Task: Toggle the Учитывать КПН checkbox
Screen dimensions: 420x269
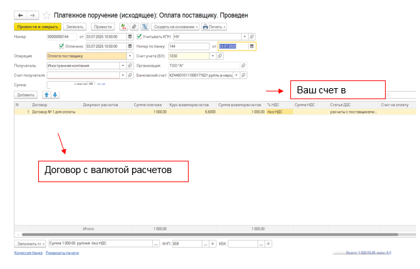Action: tap(139, 36)
